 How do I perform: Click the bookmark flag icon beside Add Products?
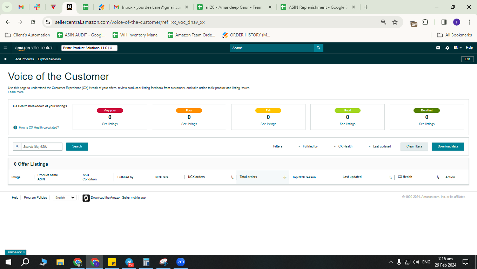click(5, 59)
